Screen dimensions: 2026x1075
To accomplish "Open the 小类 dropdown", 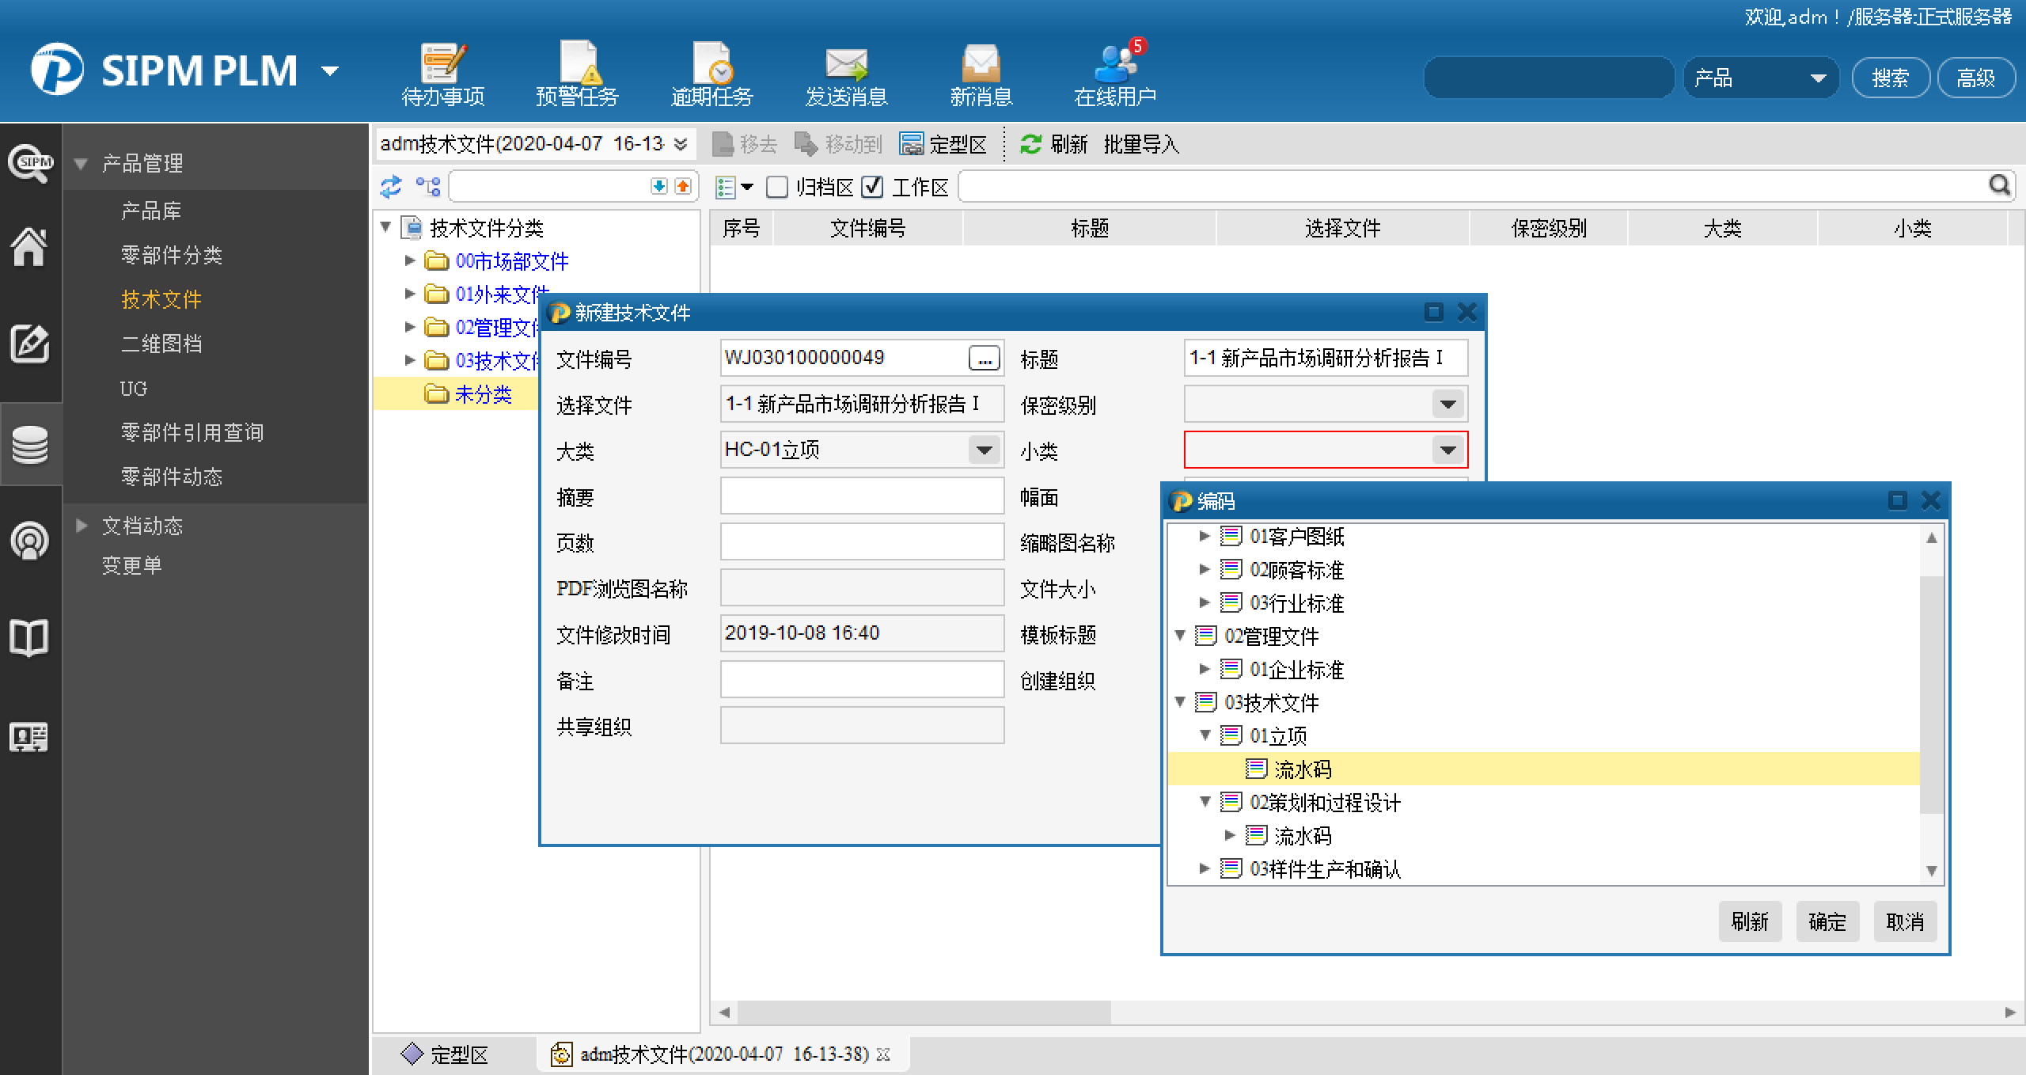I will coord(1447,450).
